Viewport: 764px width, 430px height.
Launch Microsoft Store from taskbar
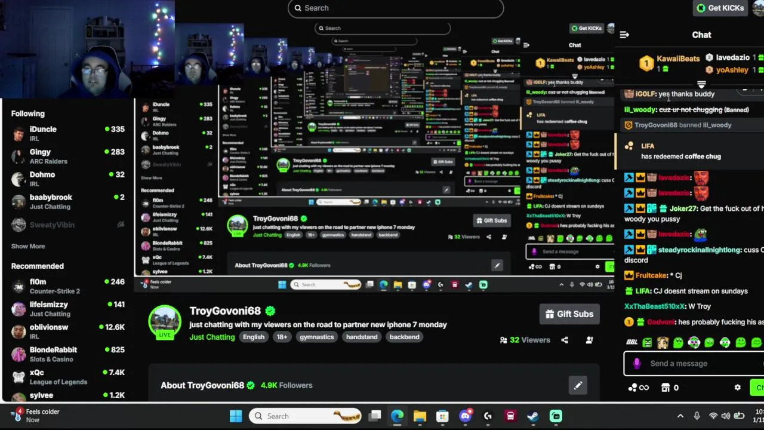pos(442,416)
